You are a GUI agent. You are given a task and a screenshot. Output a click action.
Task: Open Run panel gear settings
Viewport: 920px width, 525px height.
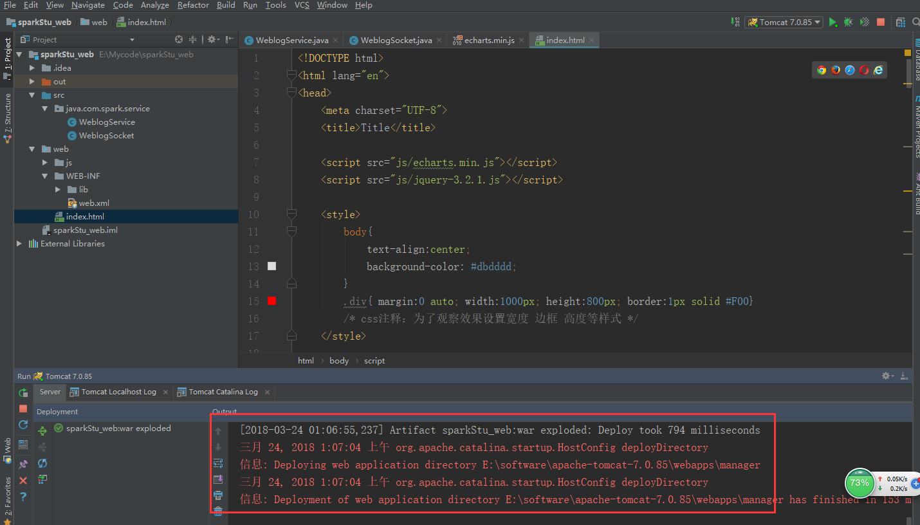(887, 376)
